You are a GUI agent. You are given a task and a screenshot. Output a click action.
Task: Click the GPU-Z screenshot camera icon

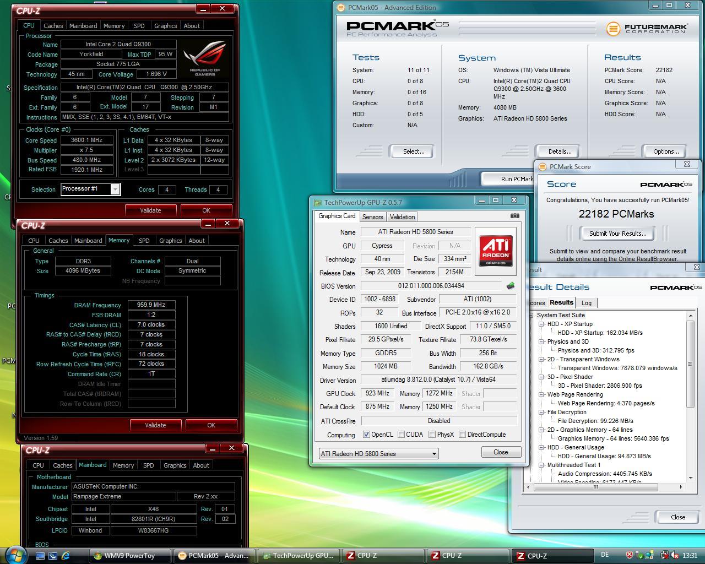point(514,216)
